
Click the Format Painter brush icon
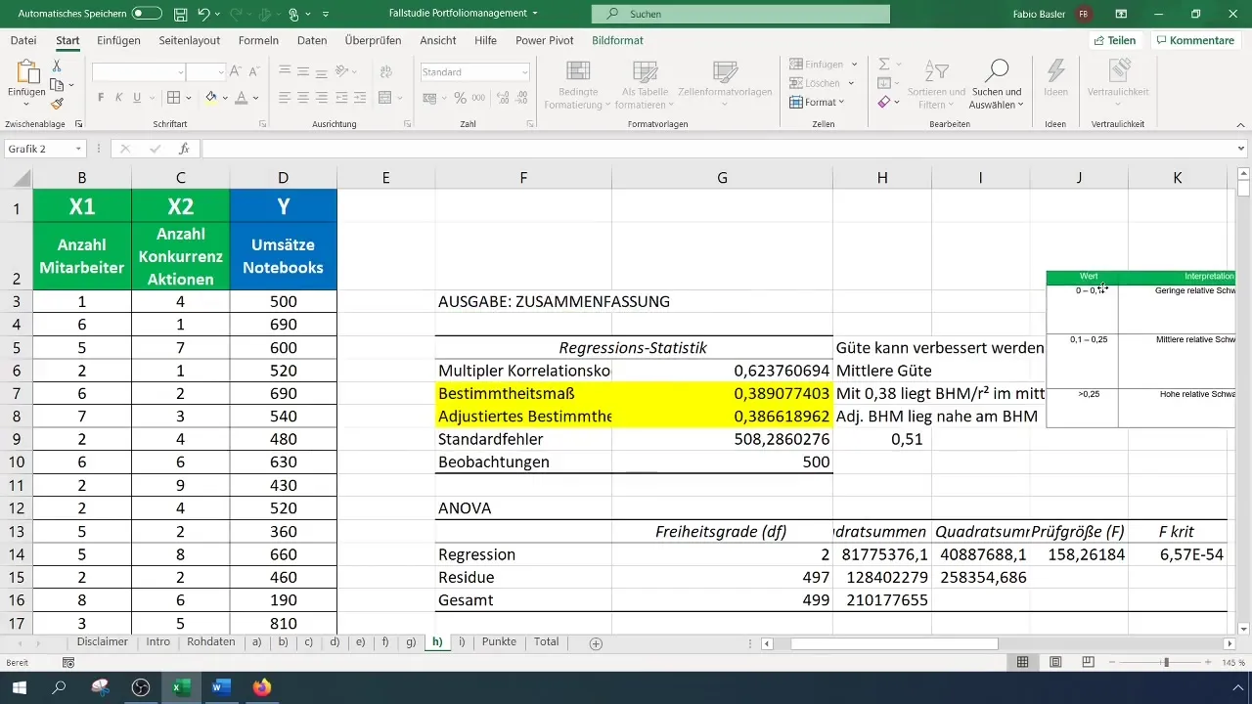pos(57,104)
